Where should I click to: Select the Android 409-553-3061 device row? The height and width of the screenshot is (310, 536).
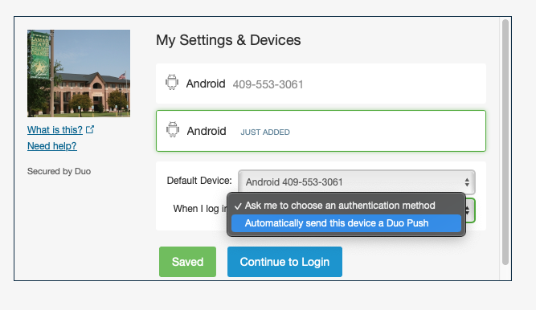(x=321, y=84)
